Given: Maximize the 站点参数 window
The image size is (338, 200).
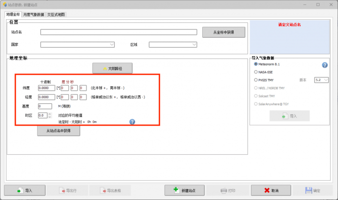Looking at the screenshot, I should click(x=318, y=4).
